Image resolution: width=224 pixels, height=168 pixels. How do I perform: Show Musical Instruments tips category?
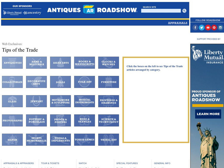click(85, 101)
